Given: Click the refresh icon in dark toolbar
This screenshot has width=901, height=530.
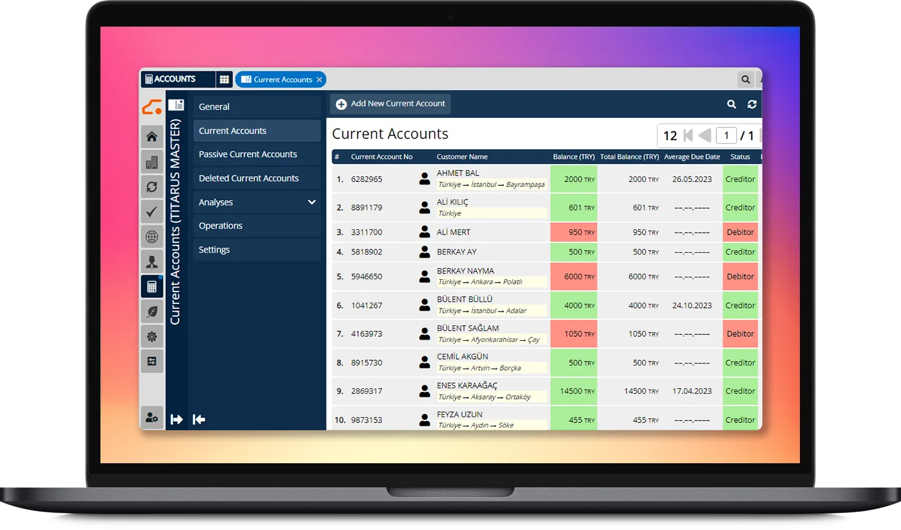Looking at the screenshot, I should pyautogui.click(x=751, y=104).
